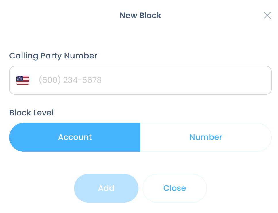The image size is (278, 213).
Task: Cancel using the outlined Close button
Action: coord(175,188)
